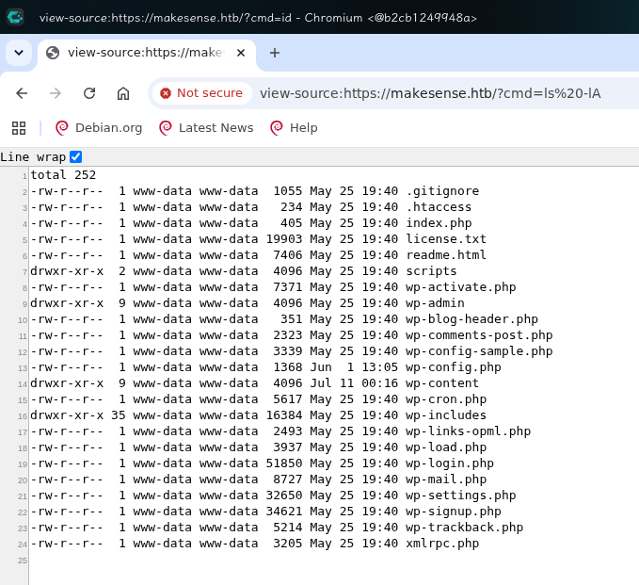The image size is (639, 585).
Task: Open the apps grid in bookmarks bar
Action: 19,128
